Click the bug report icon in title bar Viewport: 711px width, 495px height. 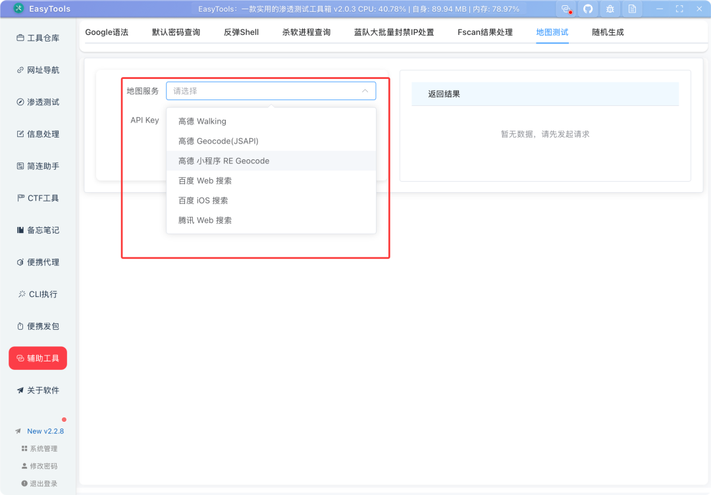point(610,9)
